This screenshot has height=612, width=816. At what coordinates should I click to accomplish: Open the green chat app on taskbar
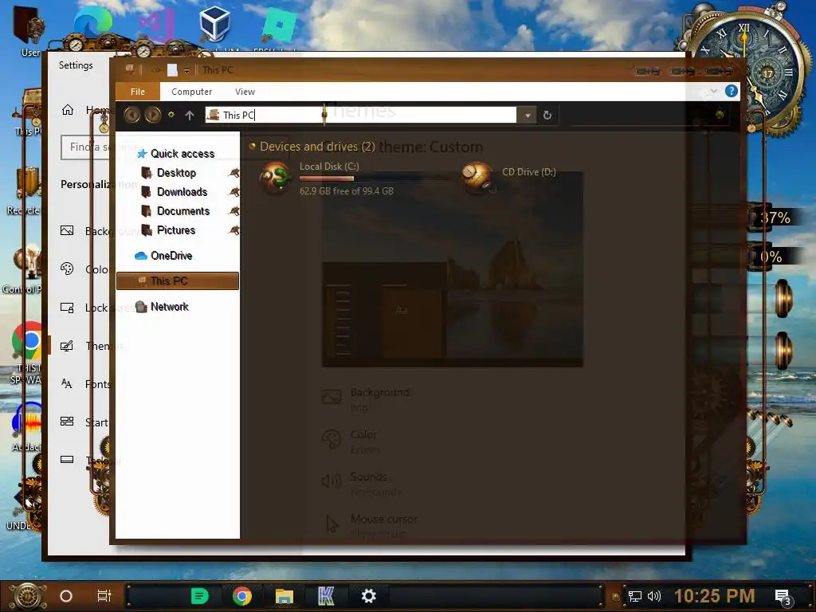(200, 596)
